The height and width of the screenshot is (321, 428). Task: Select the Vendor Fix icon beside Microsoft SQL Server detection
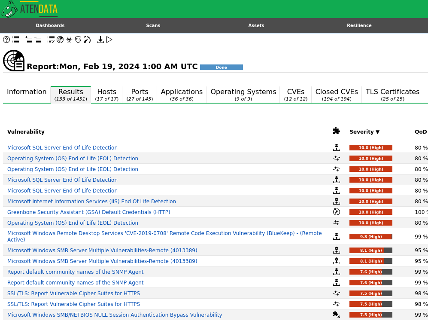pos(337,147)
